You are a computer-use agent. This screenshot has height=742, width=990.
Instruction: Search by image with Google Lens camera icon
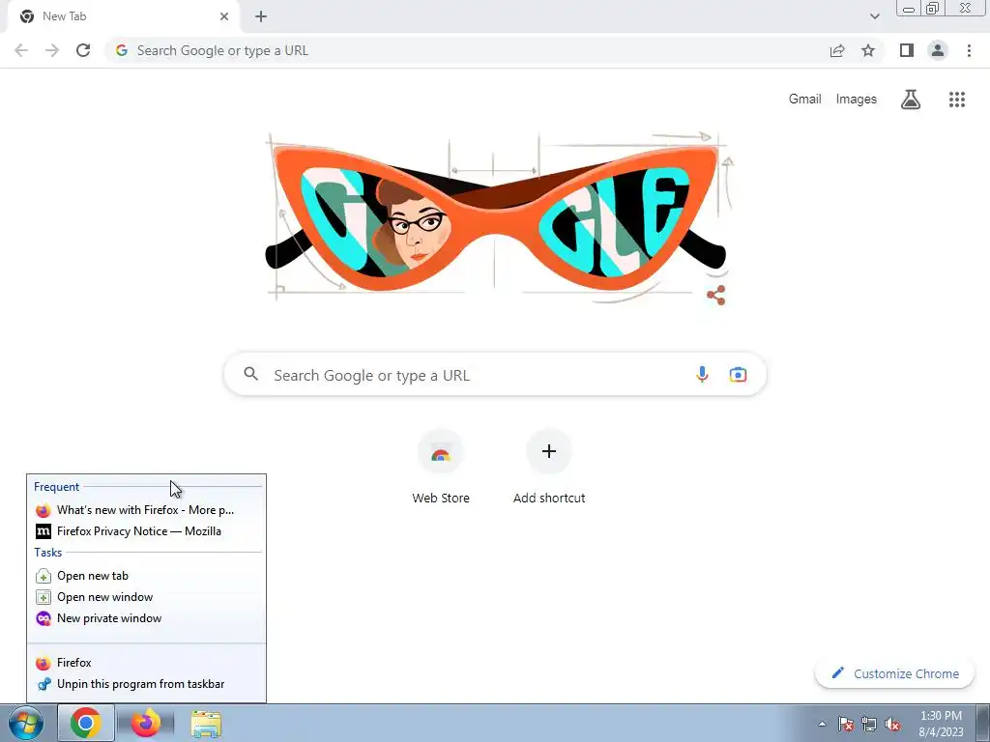pos(738,374)
